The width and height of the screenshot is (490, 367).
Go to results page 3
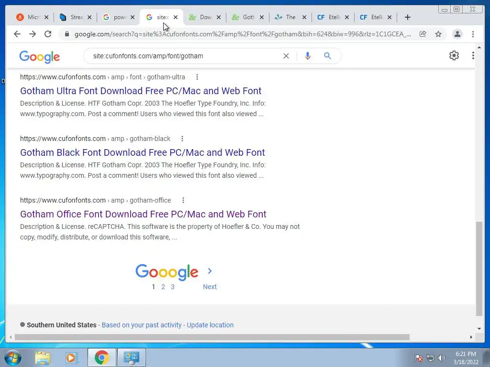tap(172, 287)
